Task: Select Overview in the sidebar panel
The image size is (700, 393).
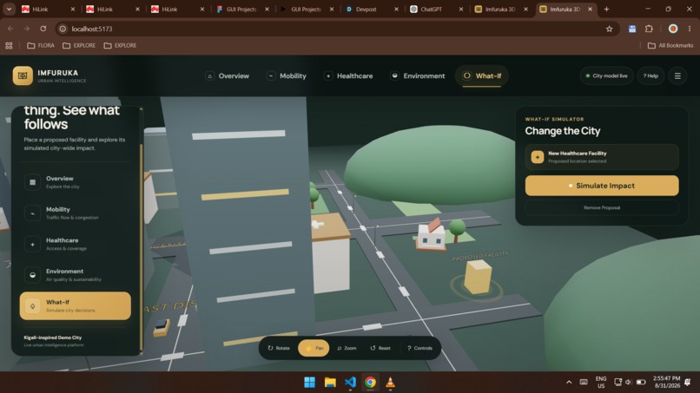Action: [x=75, y=182]
